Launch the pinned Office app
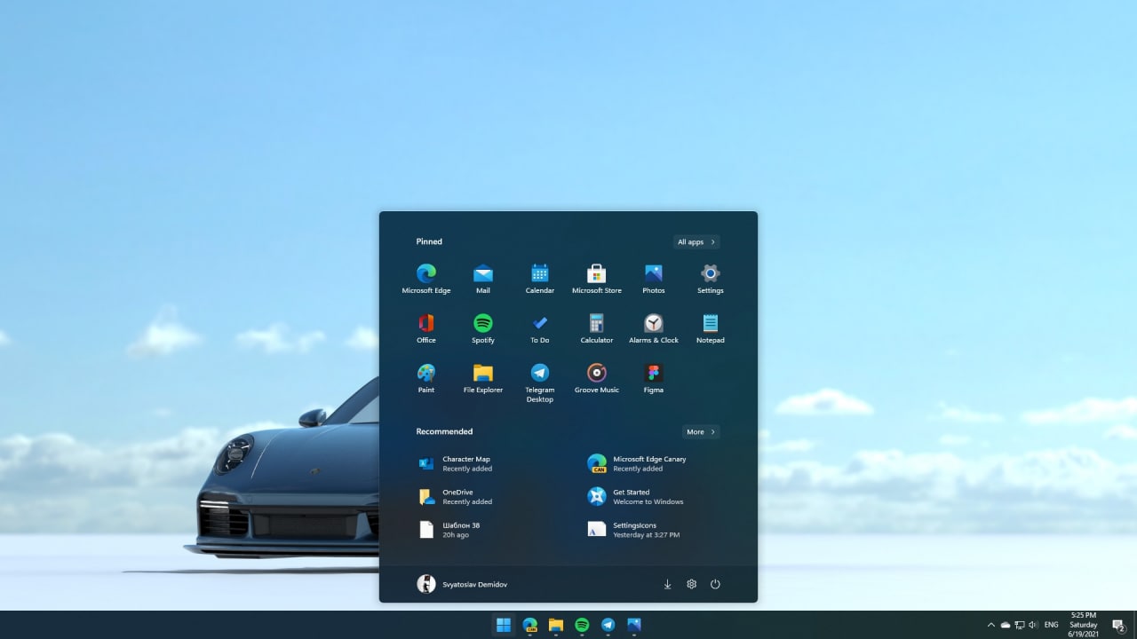 pyautogui.click(x=426, y=328)
